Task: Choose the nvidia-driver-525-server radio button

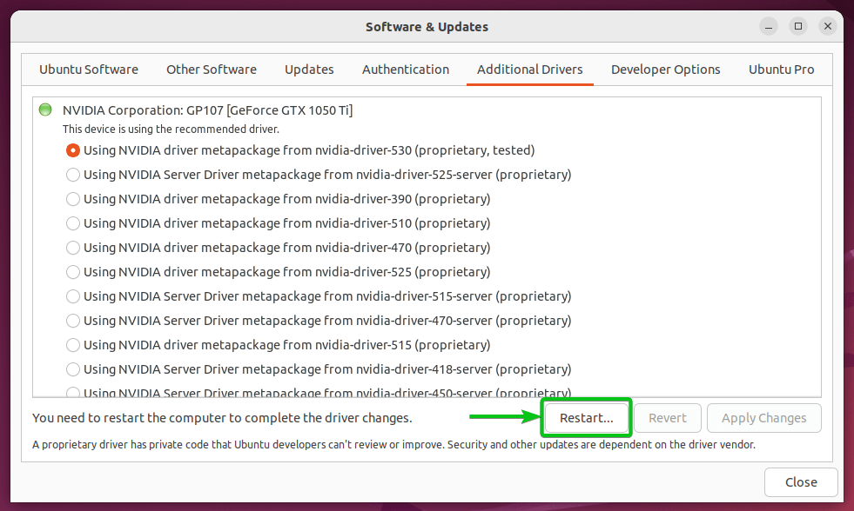Action: tap(73, 175)
